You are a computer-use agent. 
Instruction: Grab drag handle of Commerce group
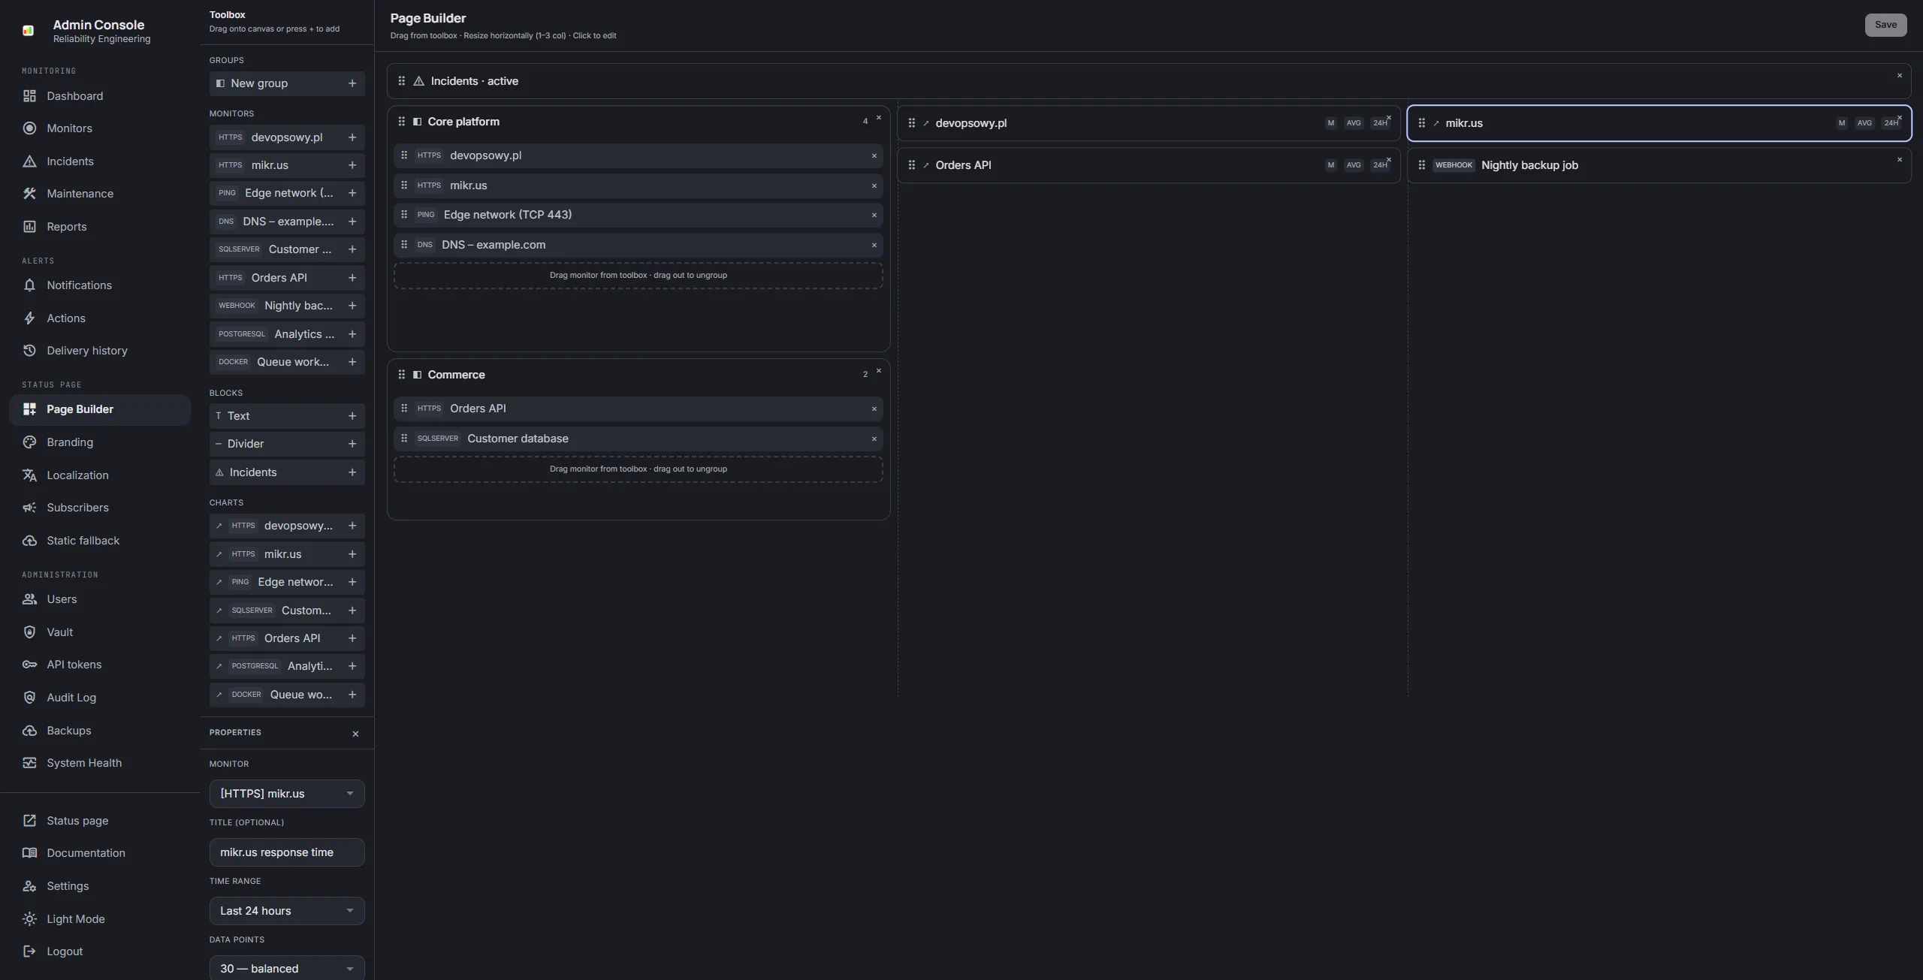tap(401, 375)
